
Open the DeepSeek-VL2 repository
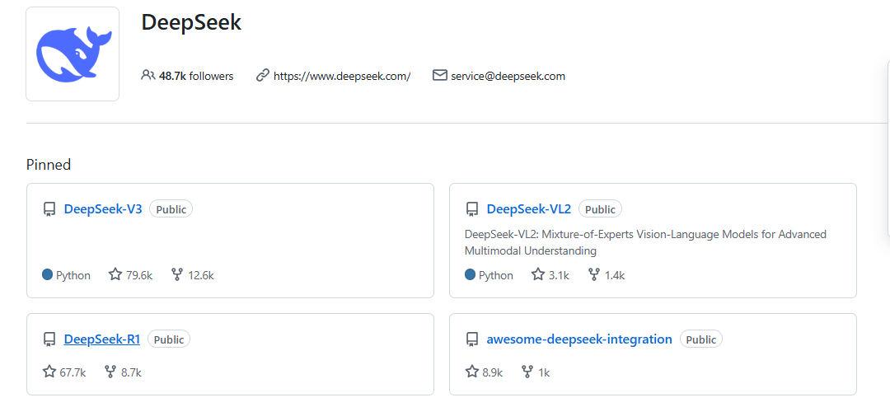click(529, 209)
